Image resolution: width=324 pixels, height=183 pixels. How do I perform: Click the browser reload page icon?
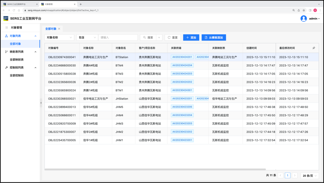14,10
